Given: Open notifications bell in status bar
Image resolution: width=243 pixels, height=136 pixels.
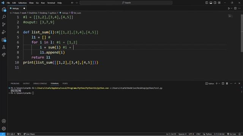Looking at the screenshot, I should [240, 134].
